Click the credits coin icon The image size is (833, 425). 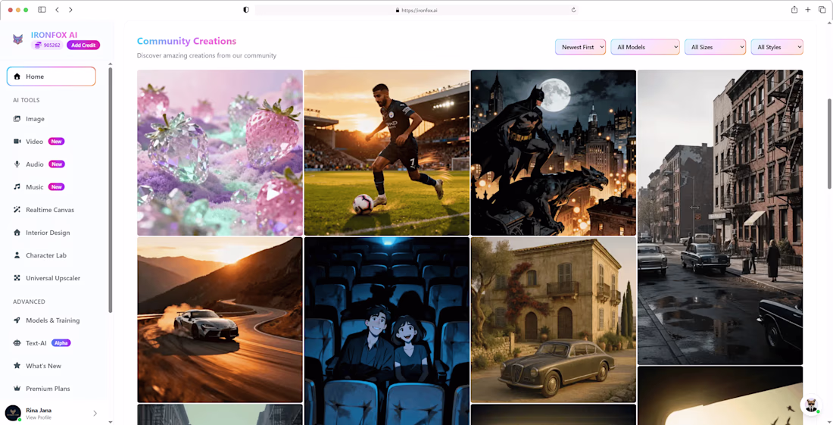pyautogui.click(x=38, y=45)
